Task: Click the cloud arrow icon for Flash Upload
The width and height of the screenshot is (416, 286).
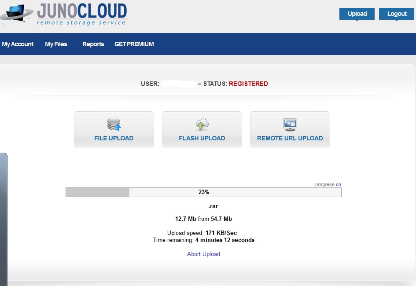Action: pyautogui.click(x=202, y=125)
